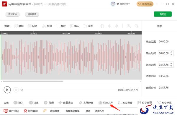This screenshot has height=115, width=177.
Task: Decrease the 开始时间 value with down arrow
Action: pos(171,55)
